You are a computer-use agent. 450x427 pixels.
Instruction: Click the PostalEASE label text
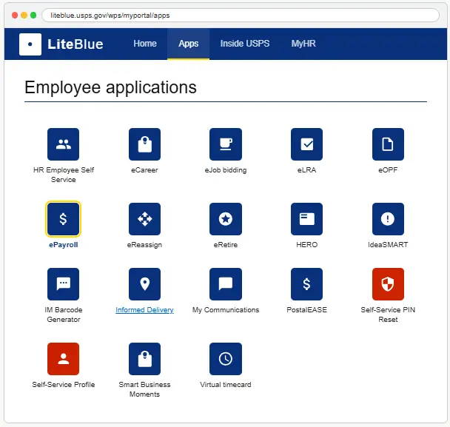306,310
